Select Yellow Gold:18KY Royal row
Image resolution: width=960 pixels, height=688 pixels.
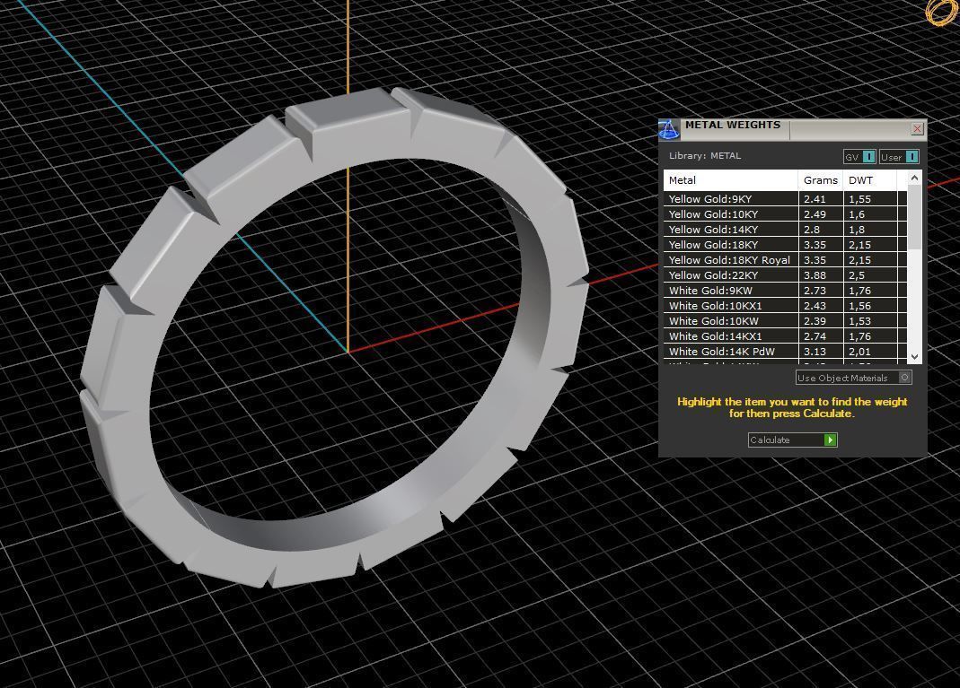[x=785, y=260]
